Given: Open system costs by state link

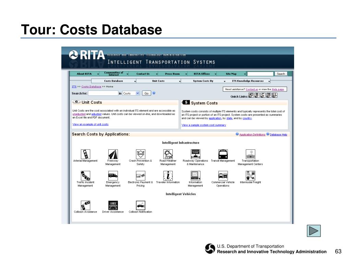Looking at the screenshot, I should pyautogui.click(x=229, y=118).
